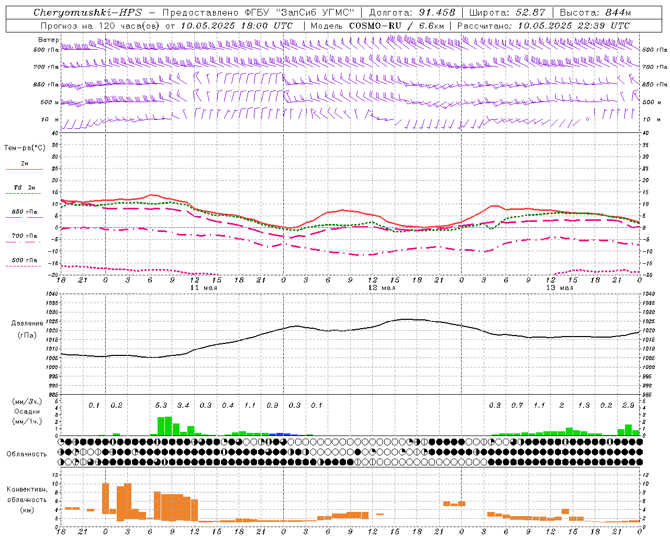Image resolution: width=670 pixels, height=536 pixels.
Task: Click the Высота: 844м value
Action: click(x=595, y=13)
